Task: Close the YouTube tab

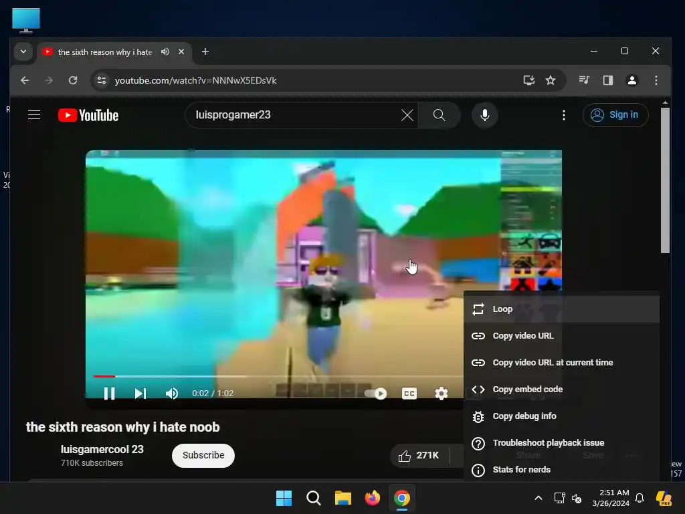Action: (181, 52)
